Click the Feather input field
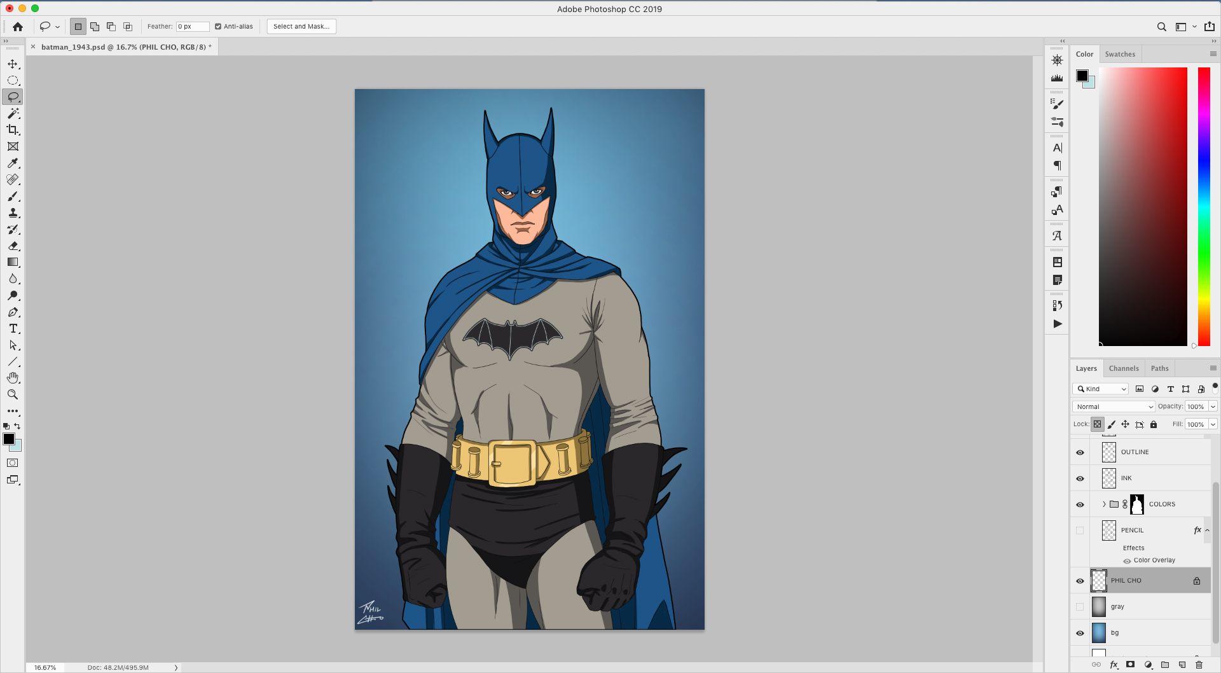 (x=193, y=27)
